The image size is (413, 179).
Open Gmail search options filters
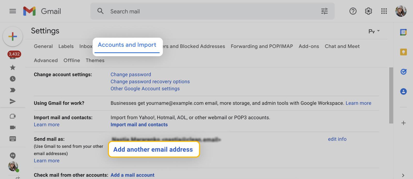click(324, 11)
